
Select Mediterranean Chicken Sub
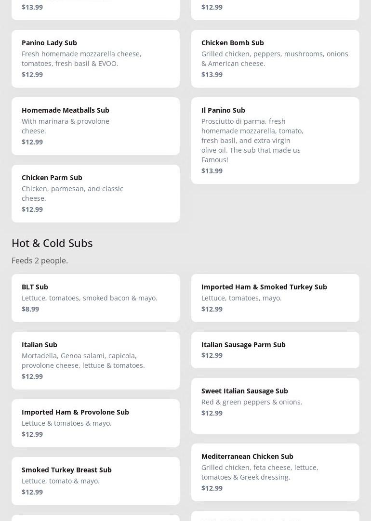275,472
